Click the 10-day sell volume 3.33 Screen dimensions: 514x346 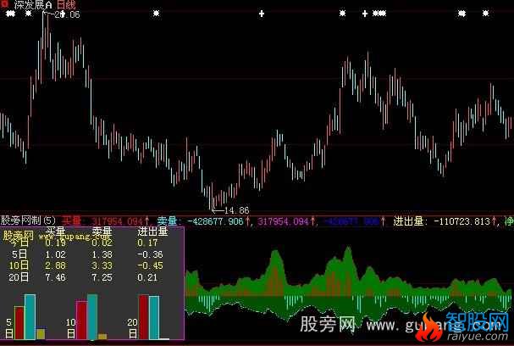(x=102, y=265)
